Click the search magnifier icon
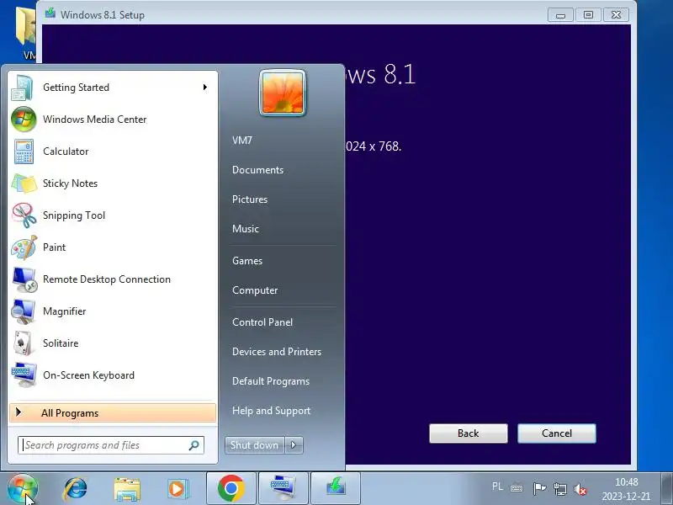 click(194, 445)
